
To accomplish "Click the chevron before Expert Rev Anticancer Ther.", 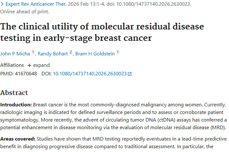I will tap(2, 4).
